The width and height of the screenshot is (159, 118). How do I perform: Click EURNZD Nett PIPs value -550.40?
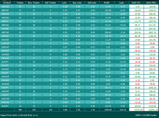coord(152,69)
